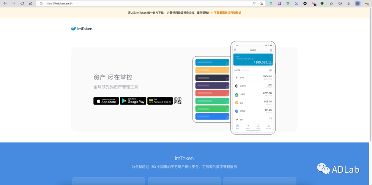
Task: Download the Android APK package
Action: tap(160, 101)
